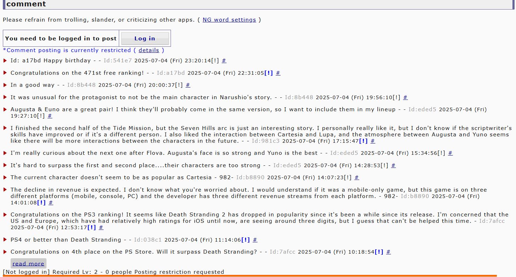
Task: Click the 'Happy birthday' comment text
Action: pos(67,61)
